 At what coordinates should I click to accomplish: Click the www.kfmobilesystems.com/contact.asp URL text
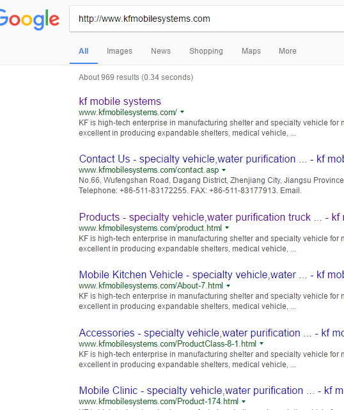(x=149, y=170)
